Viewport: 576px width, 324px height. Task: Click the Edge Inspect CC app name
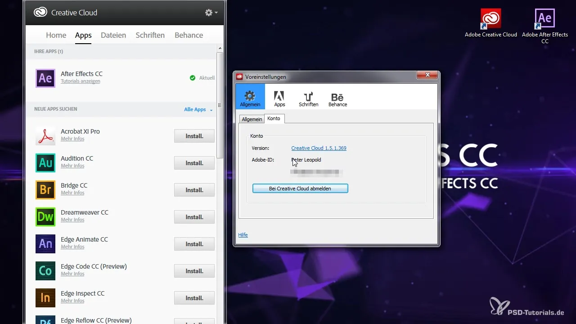click(x=82, y=293)
